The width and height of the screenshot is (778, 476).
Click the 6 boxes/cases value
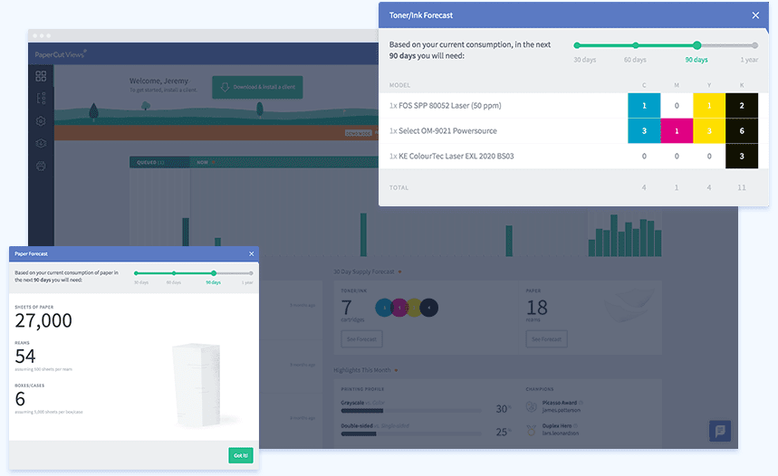pos(20,399)
